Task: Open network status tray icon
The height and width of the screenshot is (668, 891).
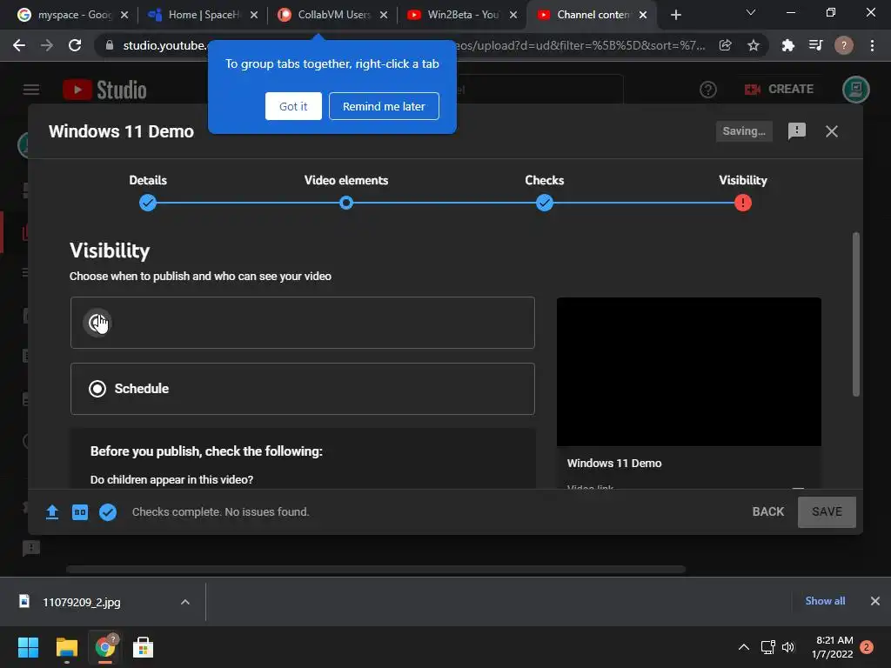Action: click(767, 647)
